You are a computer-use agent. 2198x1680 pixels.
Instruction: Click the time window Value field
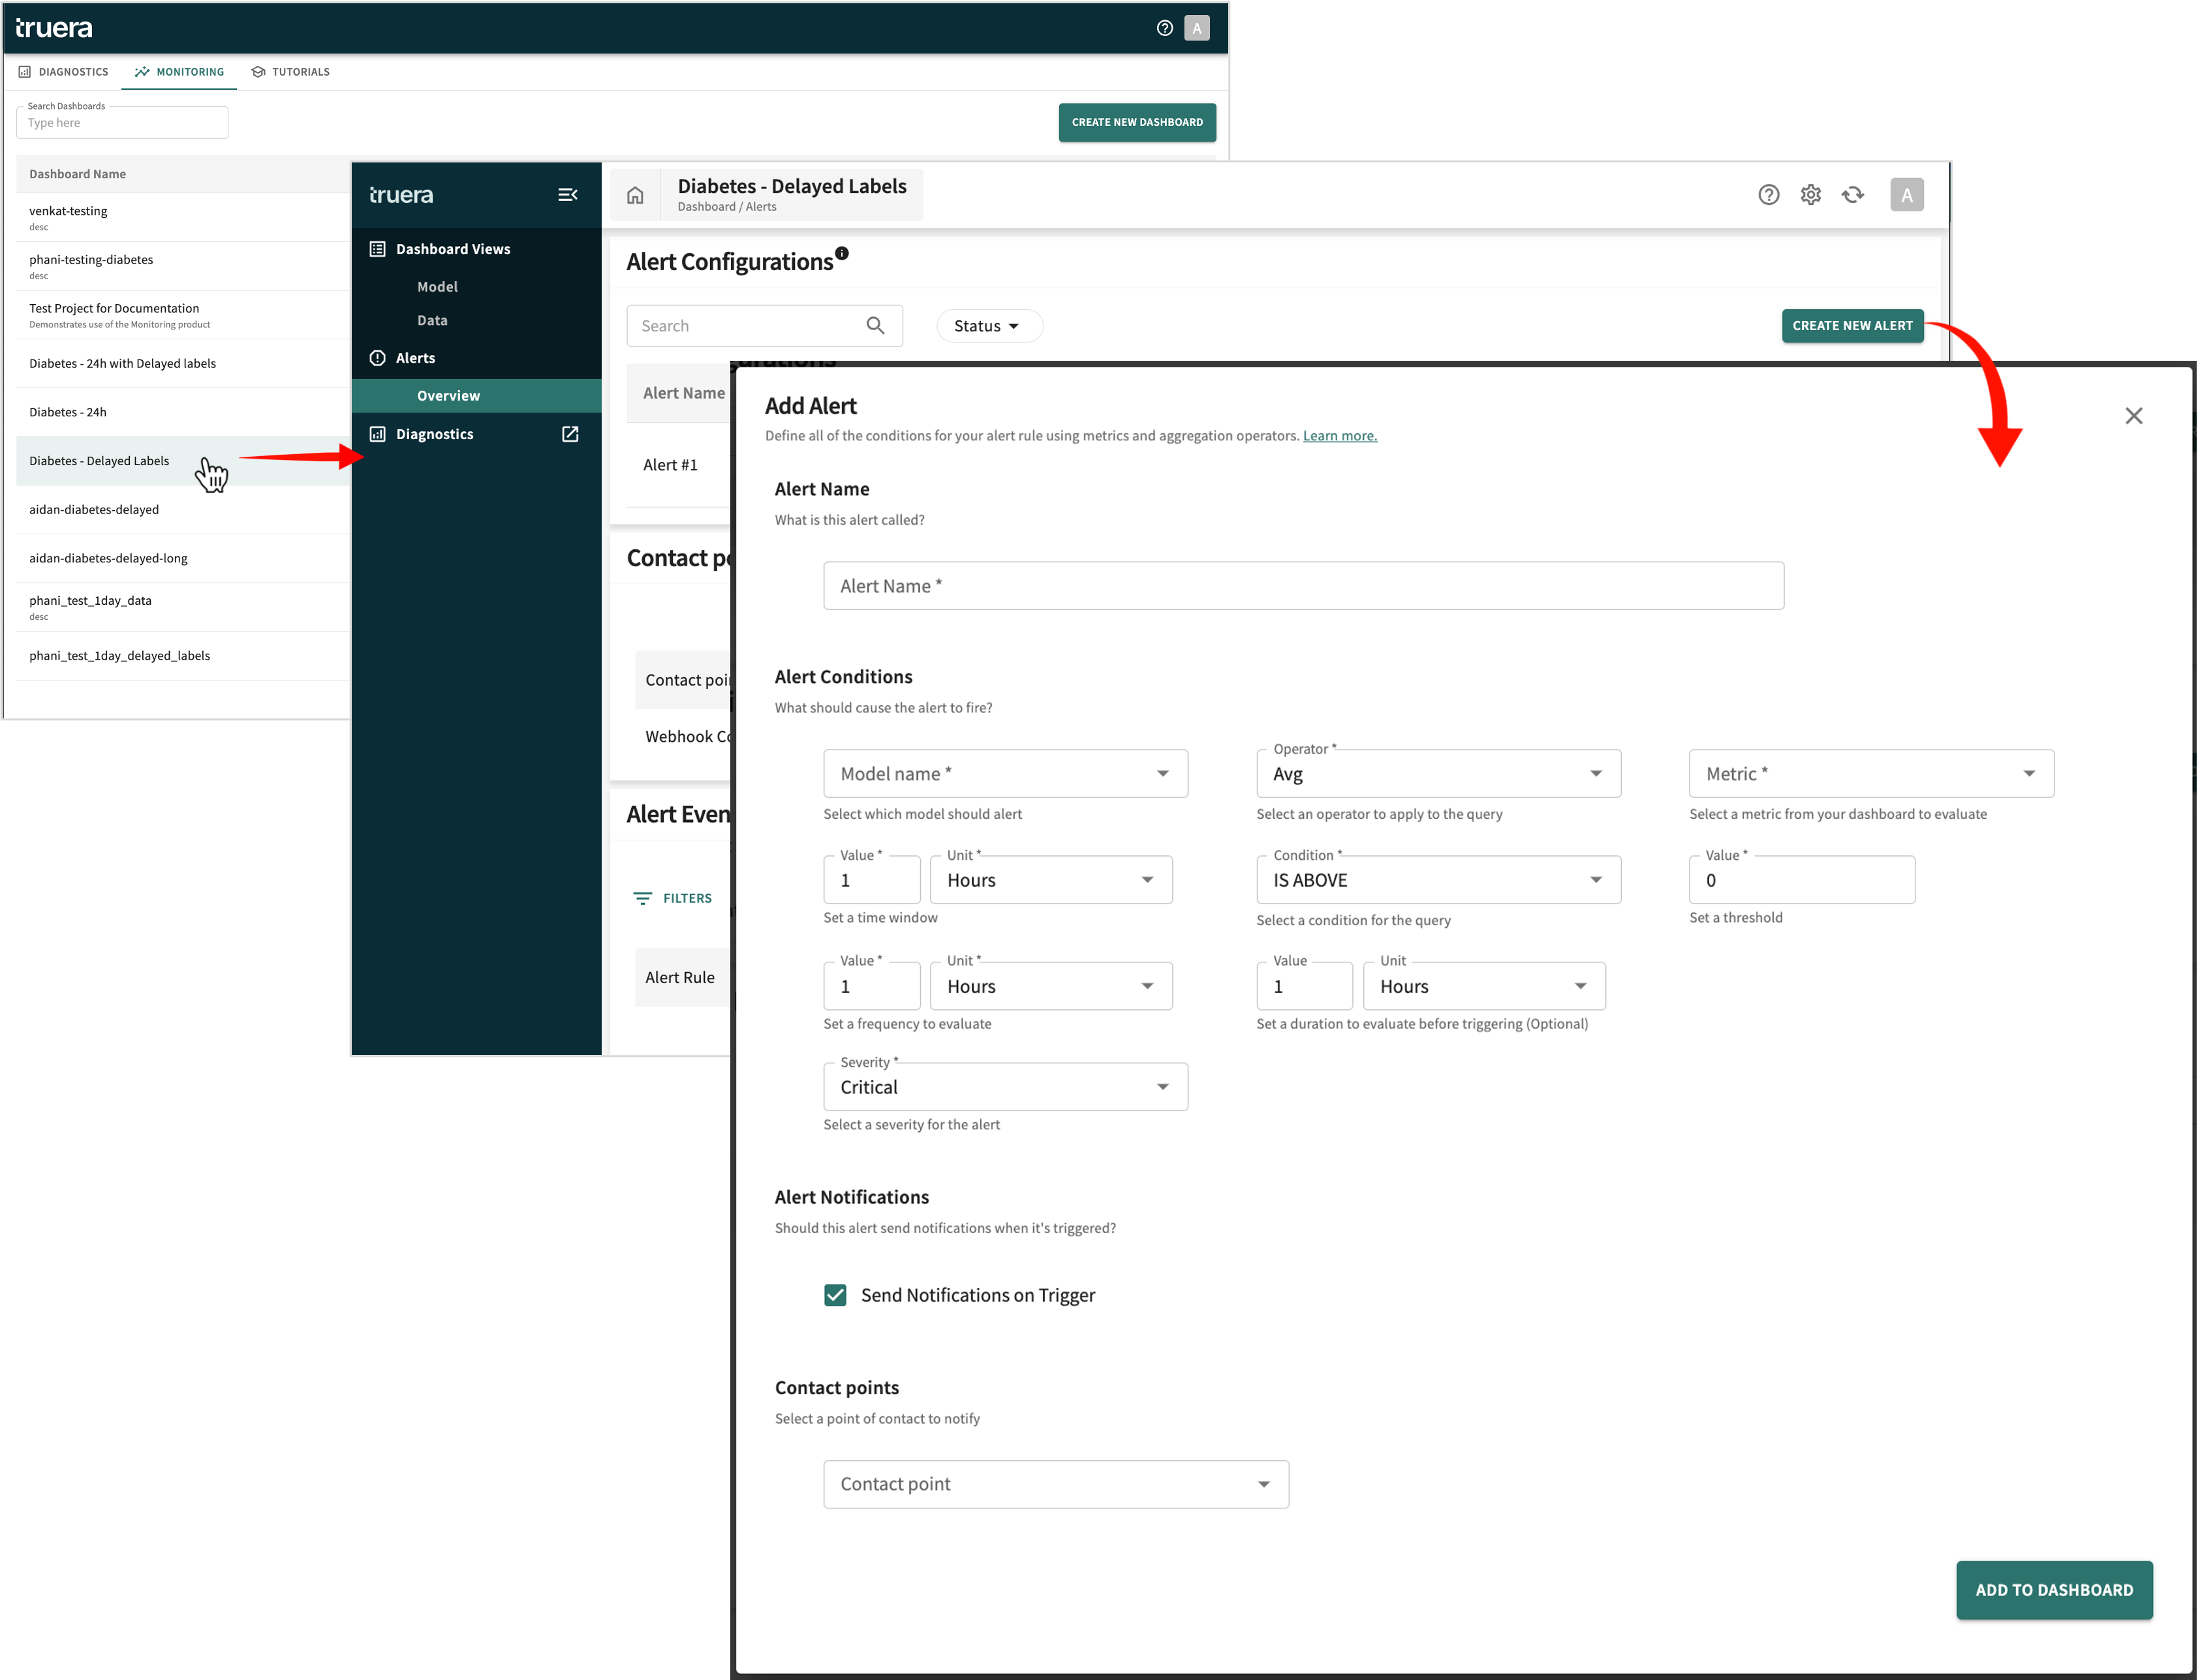871,880
